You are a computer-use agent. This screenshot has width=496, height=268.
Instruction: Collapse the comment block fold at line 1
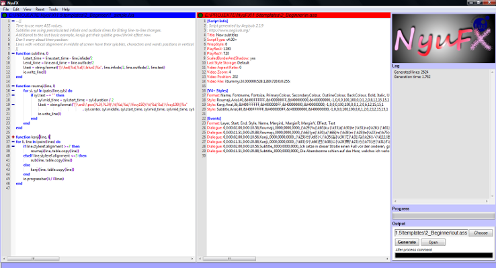click(13, 21)
